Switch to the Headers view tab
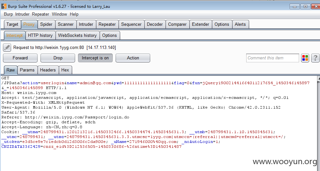Viewport: 320px width, 171px height. pos(48,70)
